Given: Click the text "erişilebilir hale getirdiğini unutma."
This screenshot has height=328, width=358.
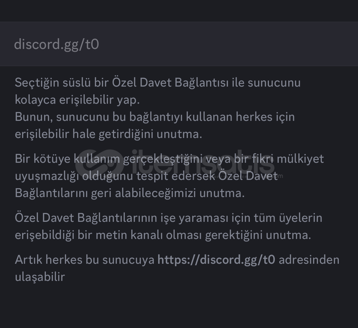Looking at the screenshot, I should coord(108,134).
